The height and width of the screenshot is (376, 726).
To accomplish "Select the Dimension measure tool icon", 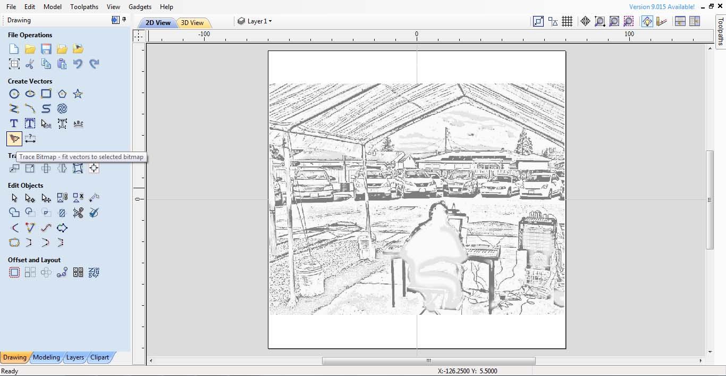I will [30, 139].
